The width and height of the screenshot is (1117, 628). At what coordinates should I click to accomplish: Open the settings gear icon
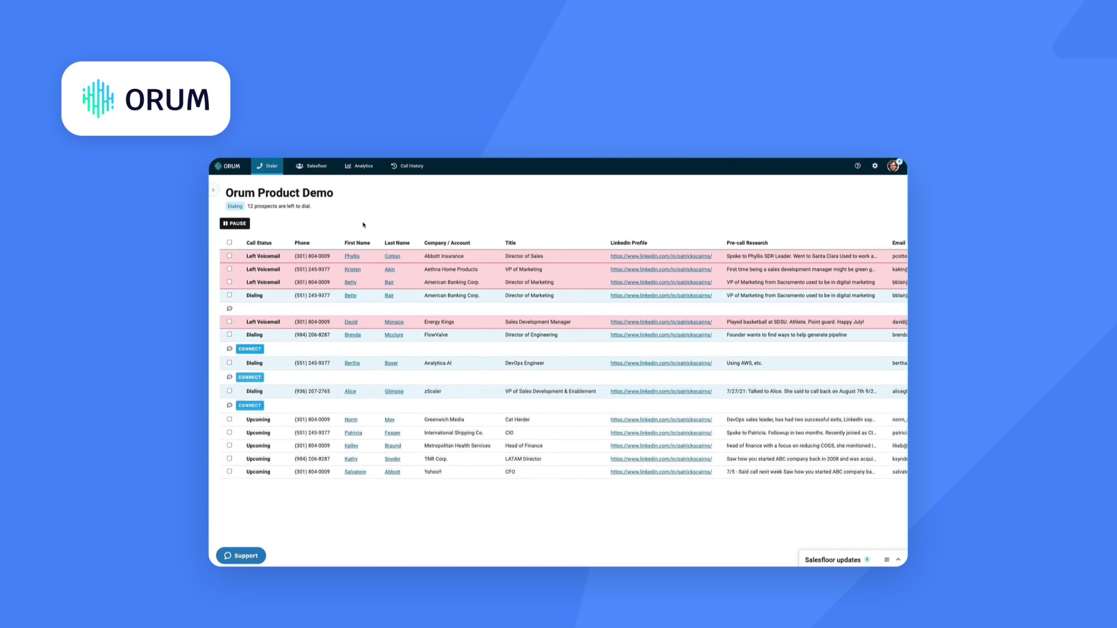tap(875, 166)
